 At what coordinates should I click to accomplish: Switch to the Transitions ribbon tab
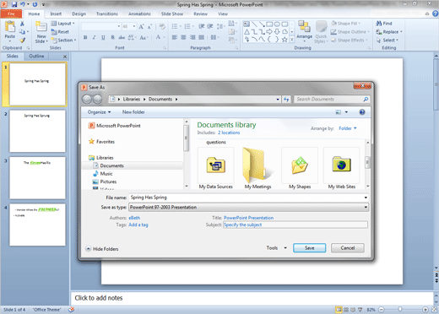click(107, 14)
